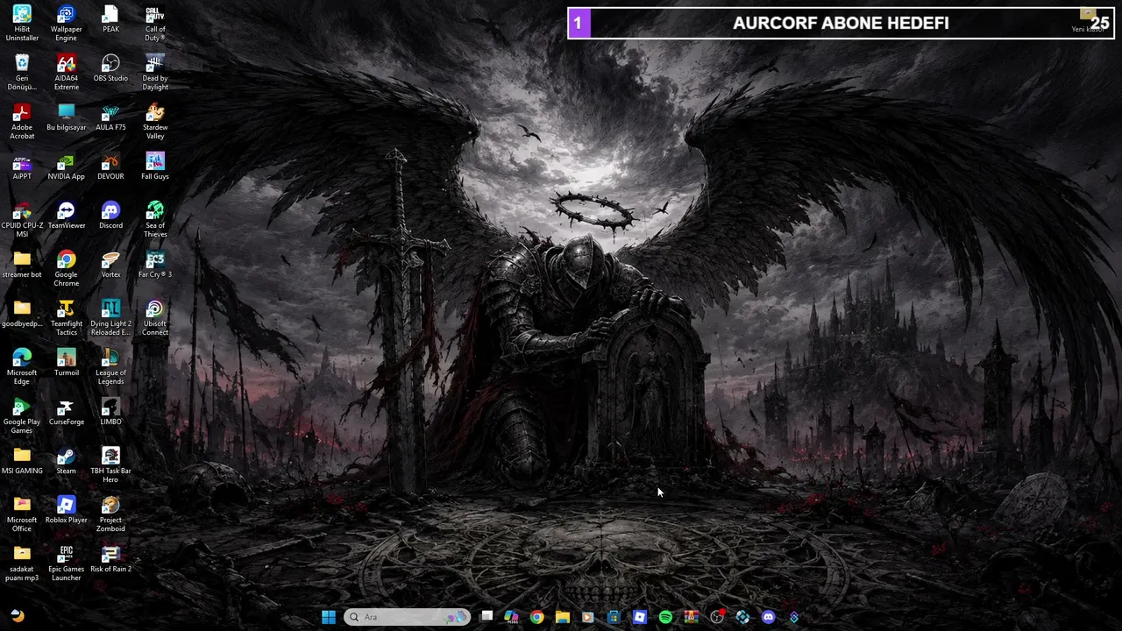This screenshot has height=631, width=1122.
Task: Select the sadakat puanı mp3 folder
Action: [x=22, y=564]
